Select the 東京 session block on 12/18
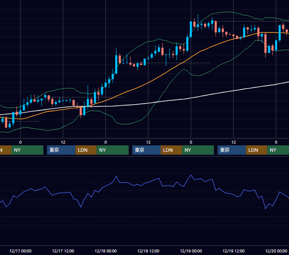The height and width of the screenshot is (255, 289). click(147, 150)
